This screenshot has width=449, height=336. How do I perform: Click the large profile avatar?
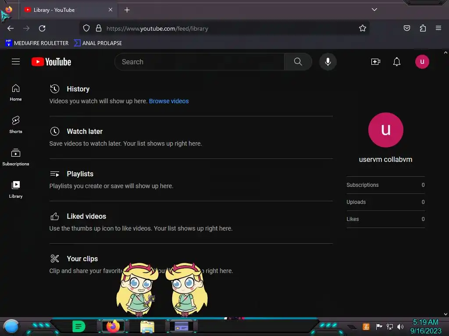[x=385, y=130]
